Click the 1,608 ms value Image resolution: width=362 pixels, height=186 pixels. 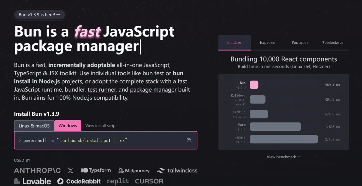click(x=332, y=127)
